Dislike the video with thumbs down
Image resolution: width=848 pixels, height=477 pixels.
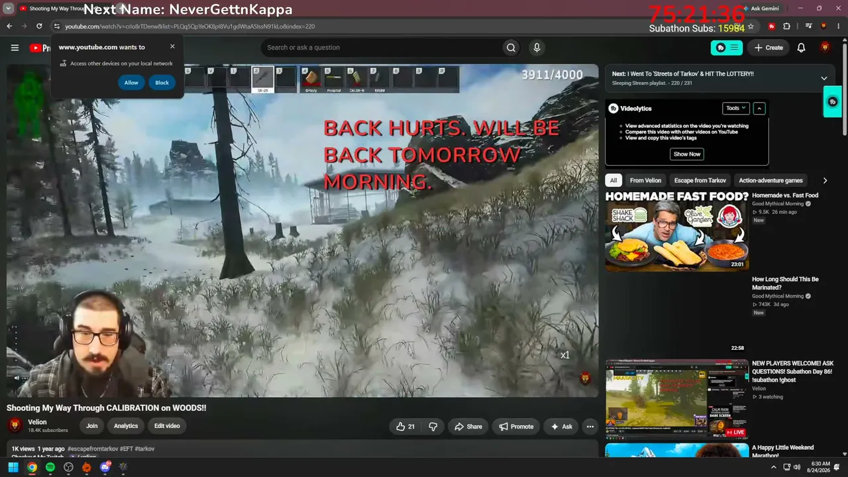coord(433,427)
